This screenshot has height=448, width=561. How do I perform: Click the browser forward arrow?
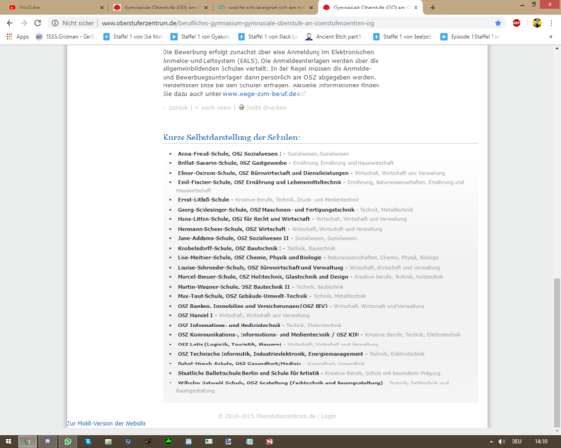(24, 23)
